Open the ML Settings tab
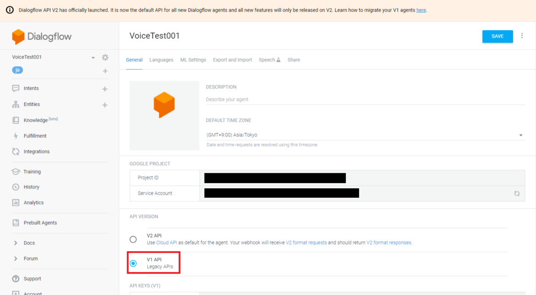Viewport: 536px width, 295px height. point(193,60)
